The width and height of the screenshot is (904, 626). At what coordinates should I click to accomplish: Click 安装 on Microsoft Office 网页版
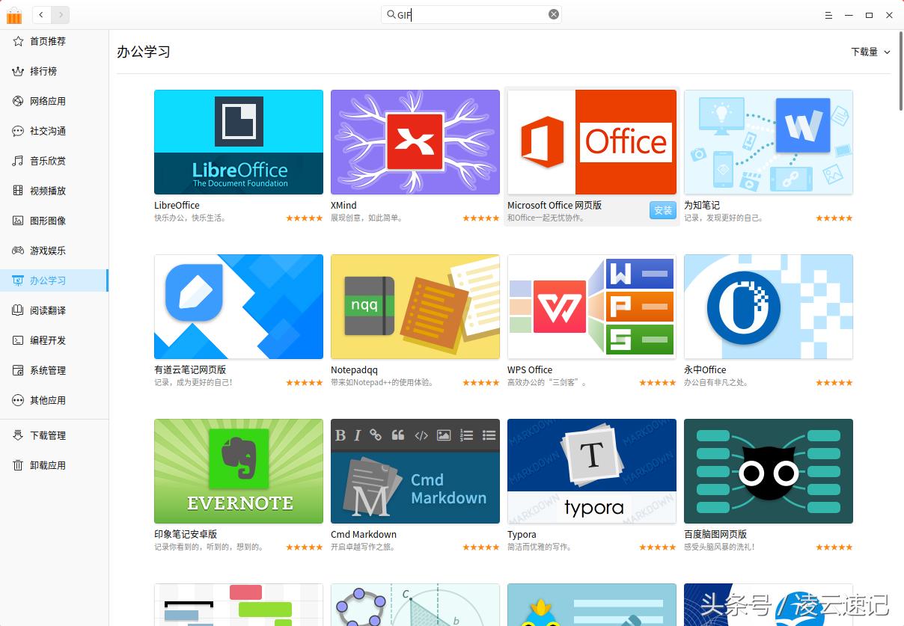(662, 210)
